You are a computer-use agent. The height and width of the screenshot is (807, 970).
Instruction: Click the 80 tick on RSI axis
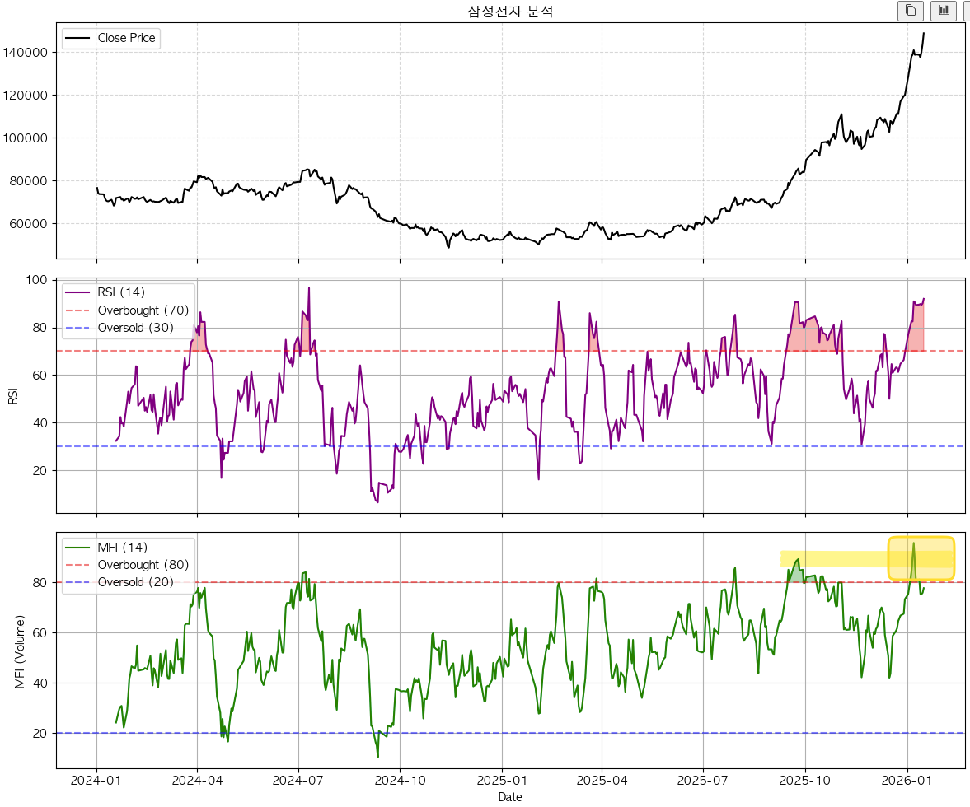[x=40, y=328]
